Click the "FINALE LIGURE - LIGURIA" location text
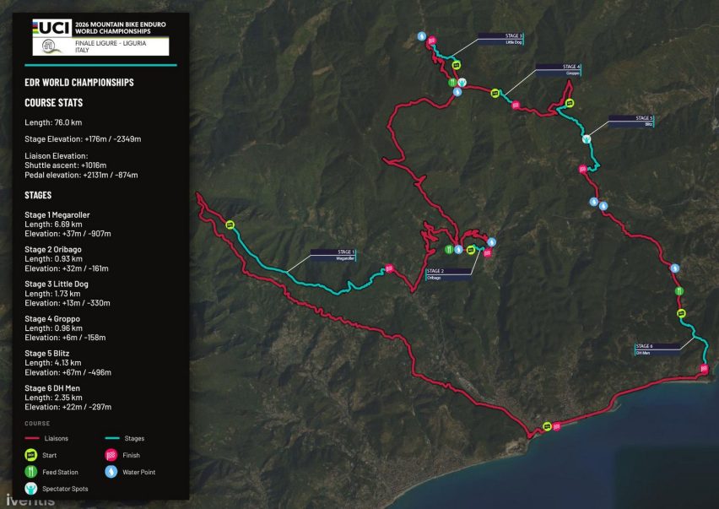 (x=111, y=43)
